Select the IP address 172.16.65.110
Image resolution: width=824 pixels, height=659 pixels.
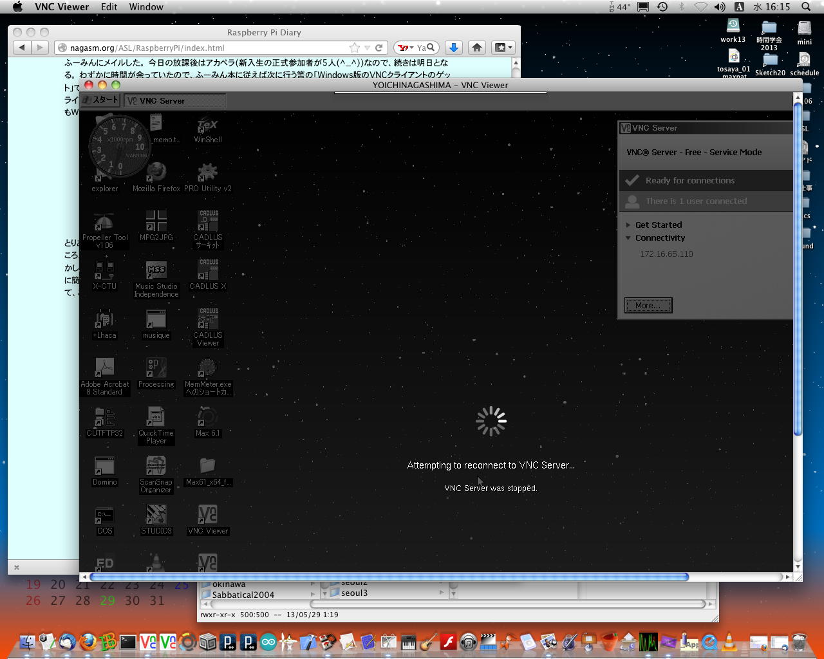[x=666, y=254]
